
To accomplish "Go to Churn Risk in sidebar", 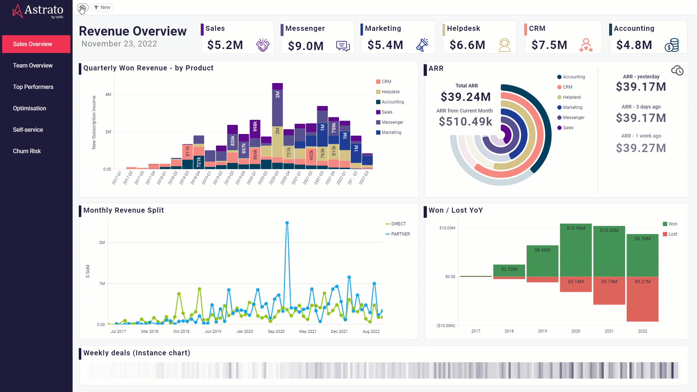I will 27,151.
